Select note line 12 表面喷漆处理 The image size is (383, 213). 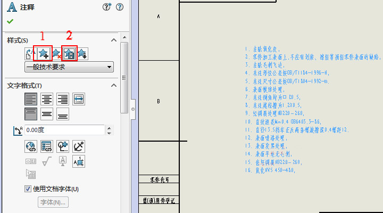click(267, 138)
